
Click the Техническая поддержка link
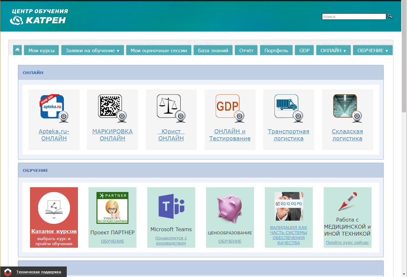click(x=39, y=272)
